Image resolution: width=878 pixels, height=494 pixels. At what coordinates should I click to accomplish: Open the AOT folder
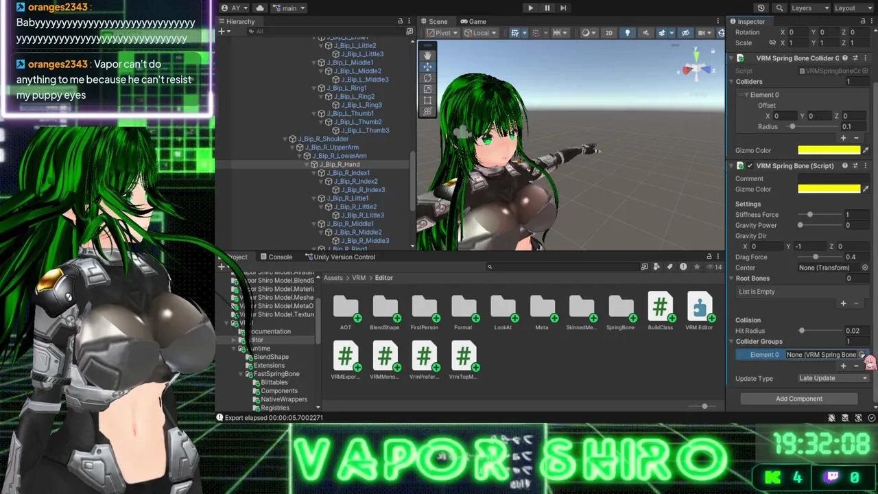coord(346,312)
